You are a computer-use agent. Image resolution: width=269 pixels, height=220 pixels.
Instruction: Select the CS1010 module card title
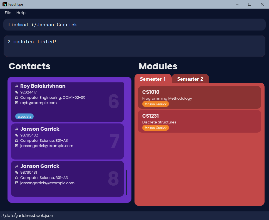(x=151, y=92)
